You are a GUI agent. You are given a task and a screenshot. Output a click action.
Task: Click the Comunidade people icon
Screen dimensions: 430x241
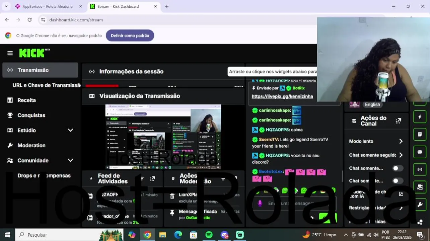(10, 160)
